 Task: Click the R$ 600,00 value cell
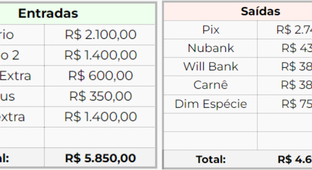pyautogui.click(x=100, y=76)
